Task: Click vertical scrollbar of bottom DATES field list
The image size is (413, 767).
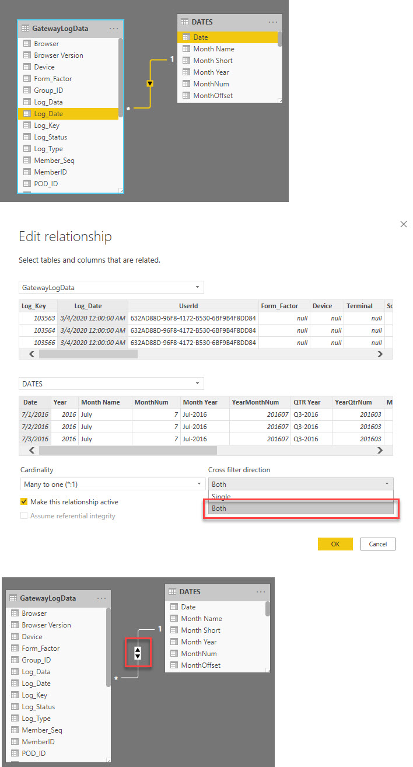Action: tap(268, 608)
